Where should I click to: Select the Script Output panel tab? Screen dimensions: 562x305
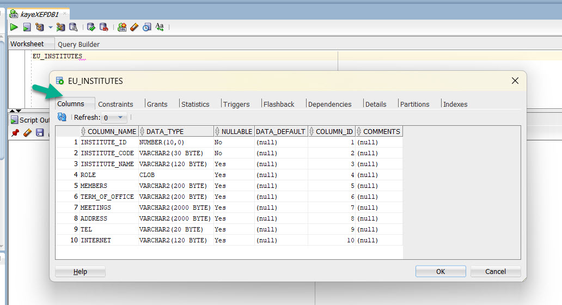(30, 120)
